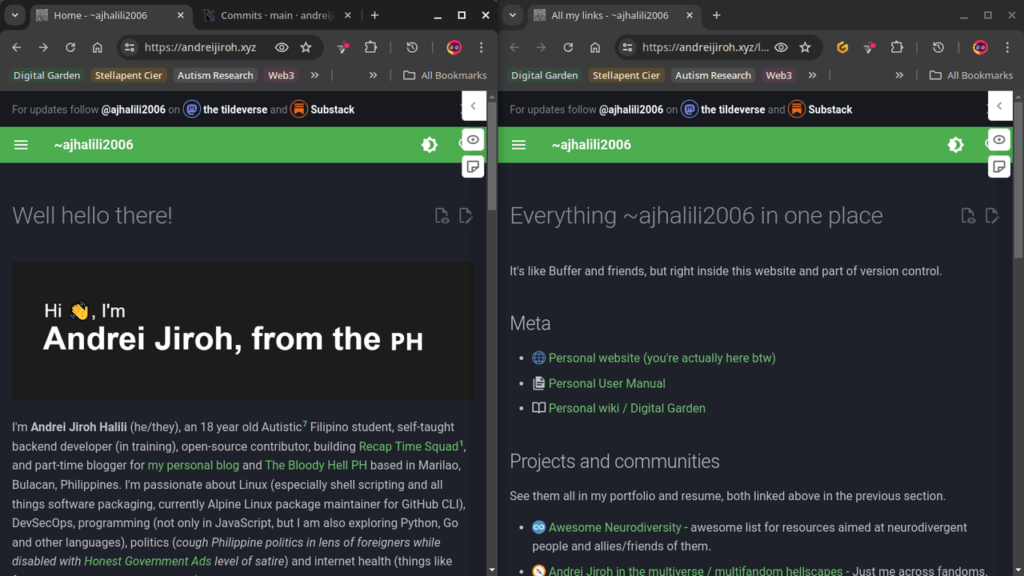Bookmark the page with star in right window

click(805, 48)
